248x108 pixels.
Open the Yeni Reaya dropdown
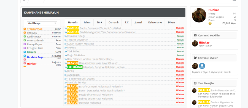[x=42, y=23]
